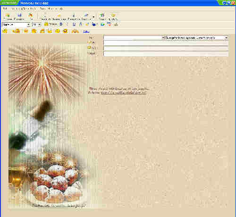The width and height of the screenshot is (236, 217).
Task: Follow the underlined link in the message signature
Action: (x=124, y=92)
